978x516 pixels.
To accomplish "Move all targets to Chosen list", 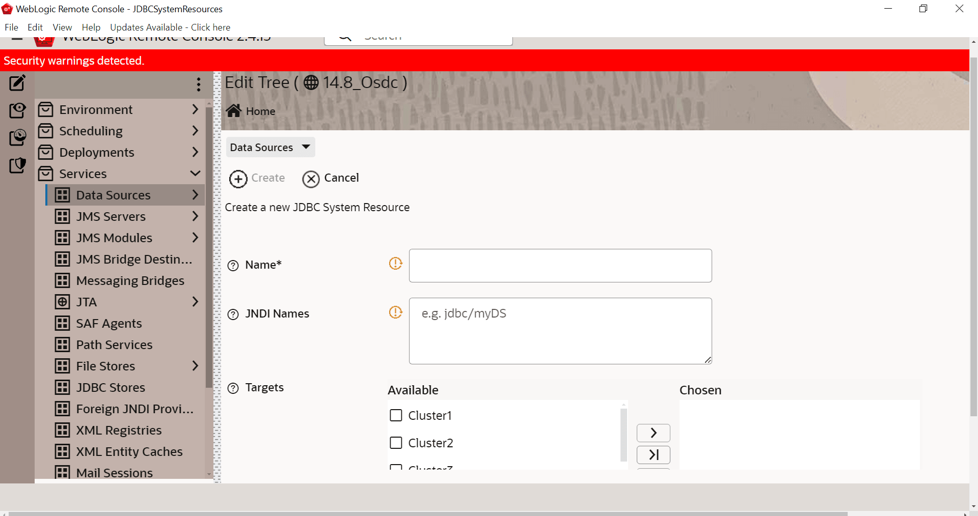I will (x=654, y=455).
